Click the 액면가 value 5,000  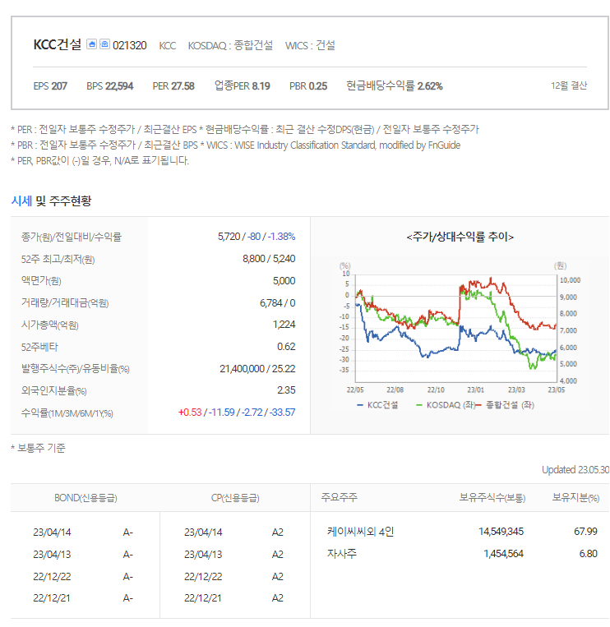(284, 281)
